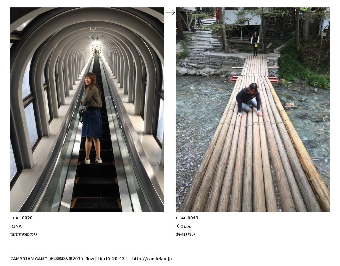This screenshot has height=266, width=340.
Task: Select the author name くぅたん
Action: [184, 226]
